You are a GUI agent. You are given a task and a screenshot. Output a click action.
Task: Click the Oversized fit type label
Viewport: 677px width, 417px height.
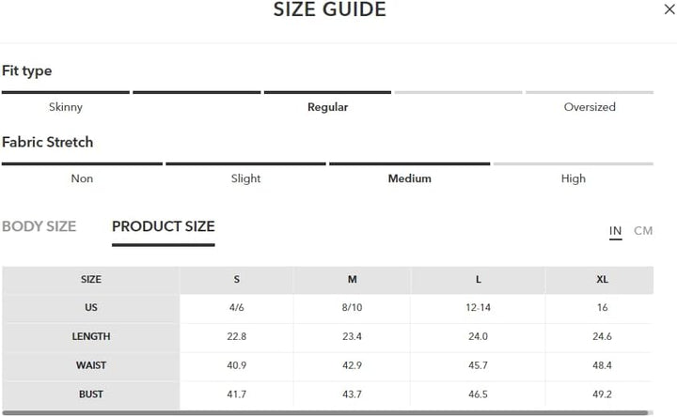[590, 107]
